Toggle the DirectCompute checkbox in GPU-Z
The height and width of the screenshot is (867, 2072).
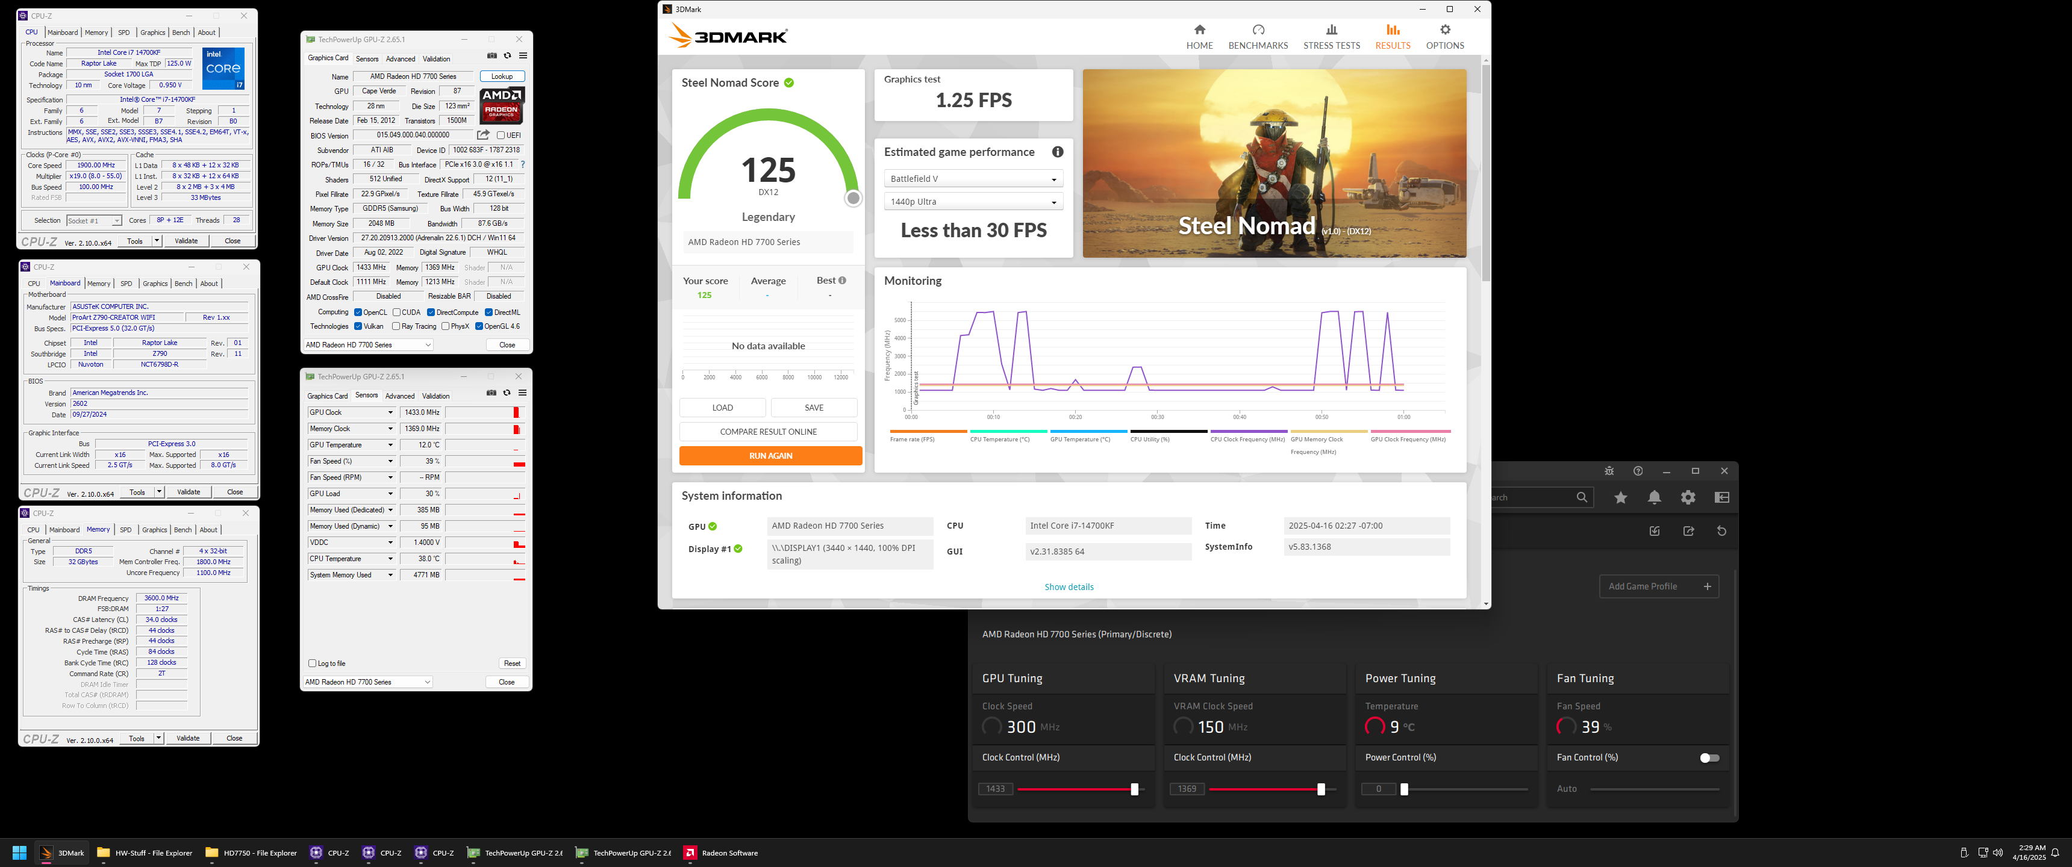(431, 312)
